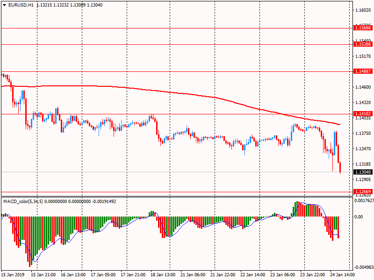Open the chart menu triangle beside EURUSD,H1
Viewport: 374px width, 280px height.
[x=4, y=5]
